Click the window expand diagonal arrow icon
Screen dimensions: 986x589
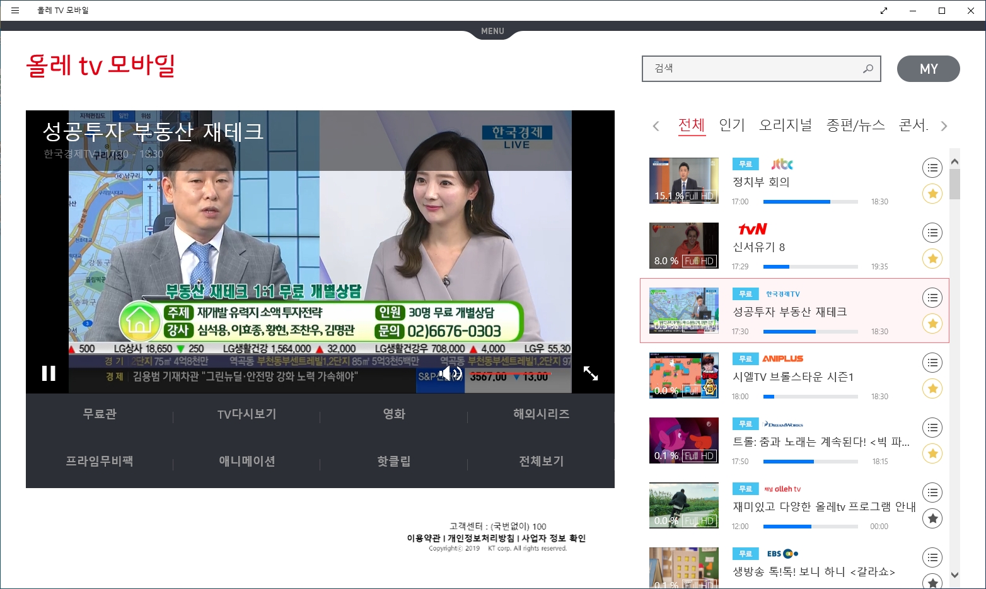click(x=884, y=10)
